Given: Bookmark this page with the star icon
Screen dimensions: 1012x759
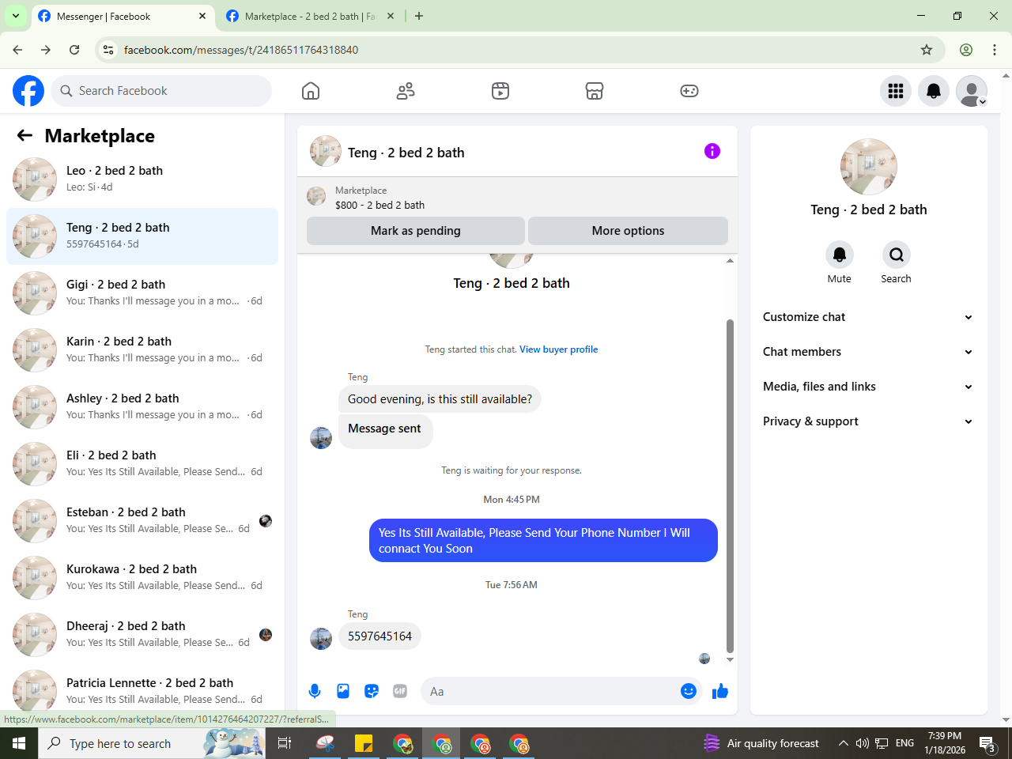Looking at the screenshot, I should (x=927, y=50).
